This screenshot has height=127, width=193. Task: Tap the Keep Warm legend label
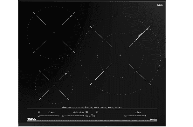coord(119,108)
